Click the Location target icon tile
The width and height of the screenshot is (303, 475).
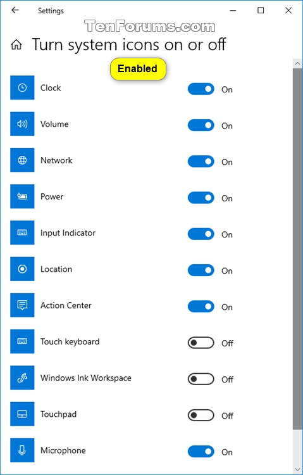click(x=22, y=269)
